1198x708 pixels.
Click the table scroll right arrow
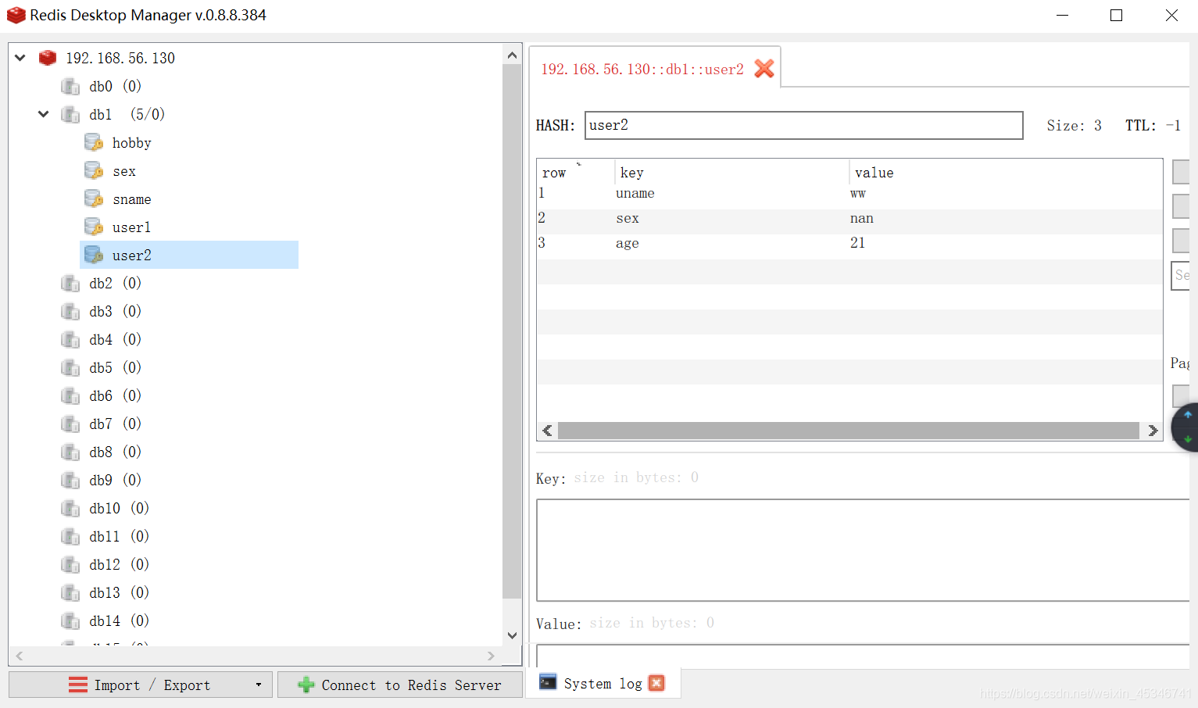[x=1153, y=431]
